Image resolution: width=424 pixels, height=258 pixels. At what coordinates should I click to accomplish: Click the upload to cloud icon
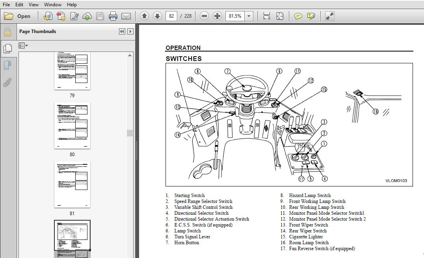click(x=87, y=16)
